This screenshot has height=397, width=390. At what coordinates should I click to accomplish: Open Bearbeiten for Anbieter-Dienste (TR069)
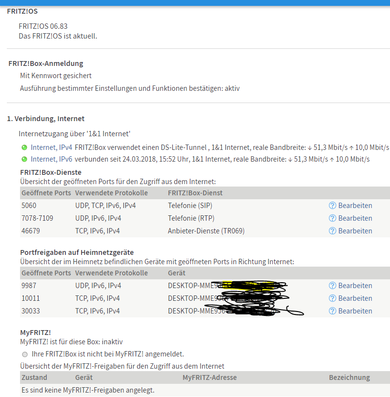pos(355,230)
